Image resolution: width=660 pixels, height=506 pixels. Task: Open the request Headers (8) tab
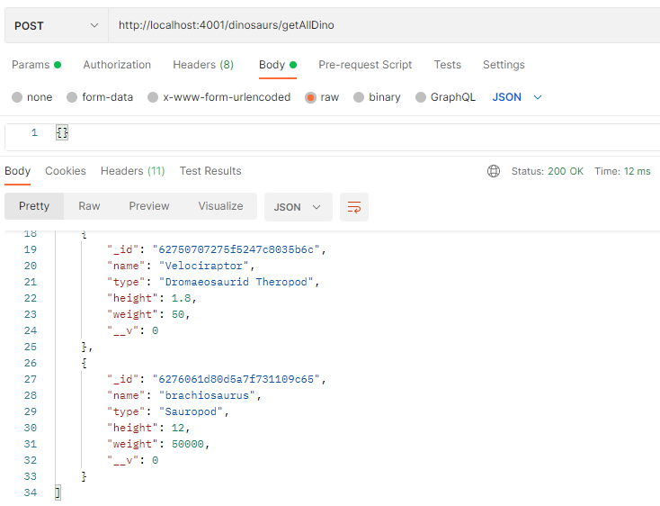click(x=203, y=65)
